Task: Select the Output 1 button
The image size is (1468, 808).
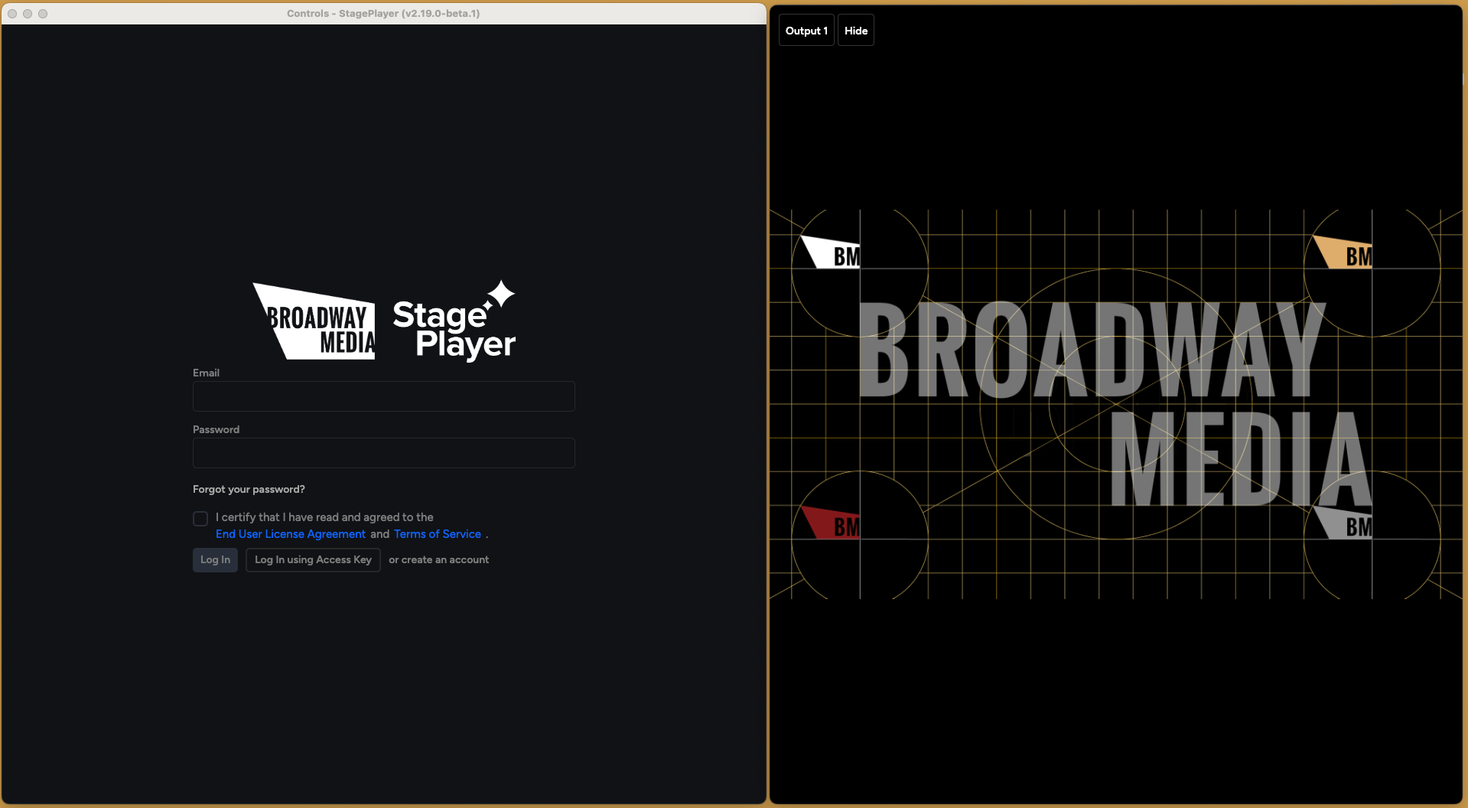Action: [x=806, y=31]
